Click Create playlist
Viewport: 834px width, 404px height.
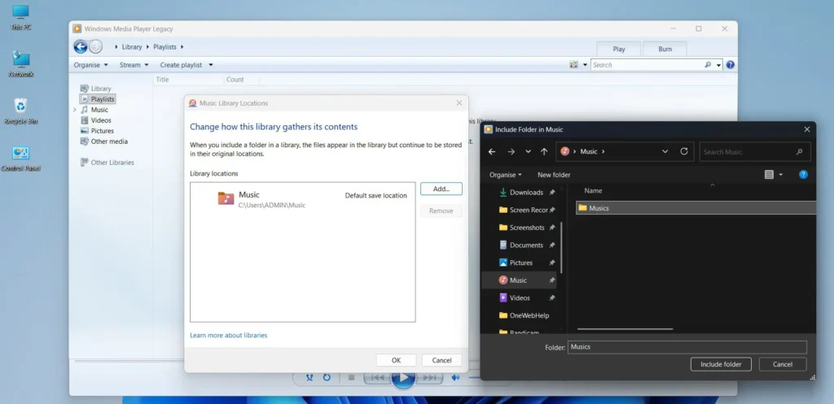point(181,65)
